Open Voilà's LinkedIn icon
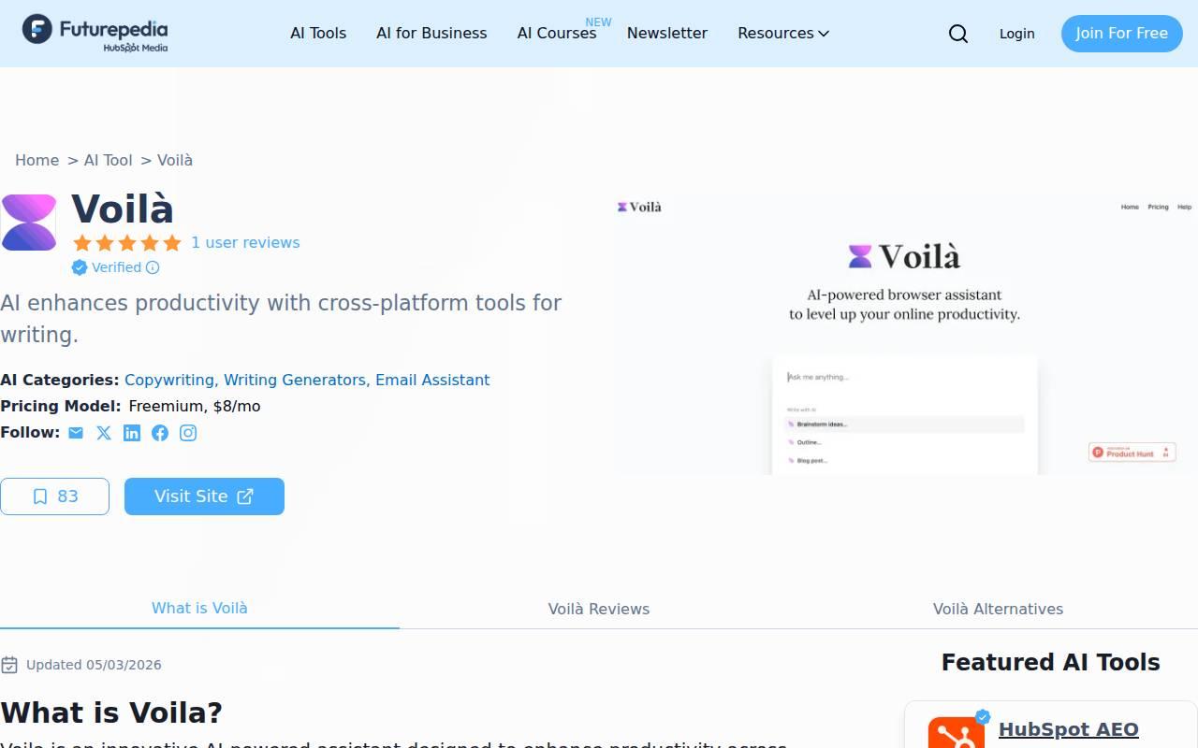 (132, 433)
